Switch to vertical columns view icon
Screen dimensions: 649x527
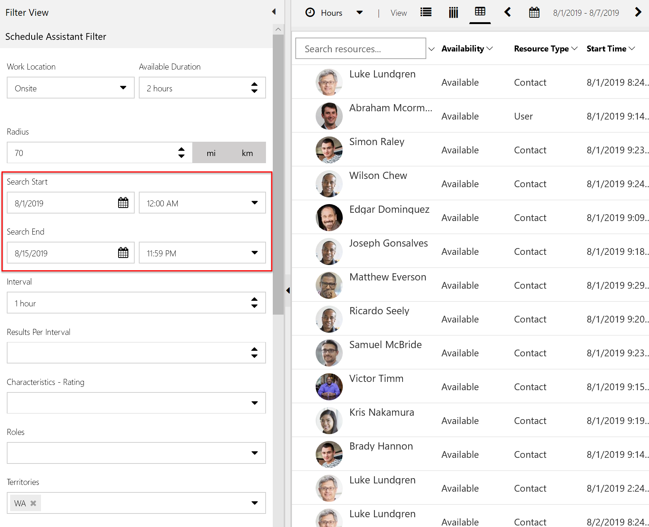pyautogui.click(x=453, y=12)
